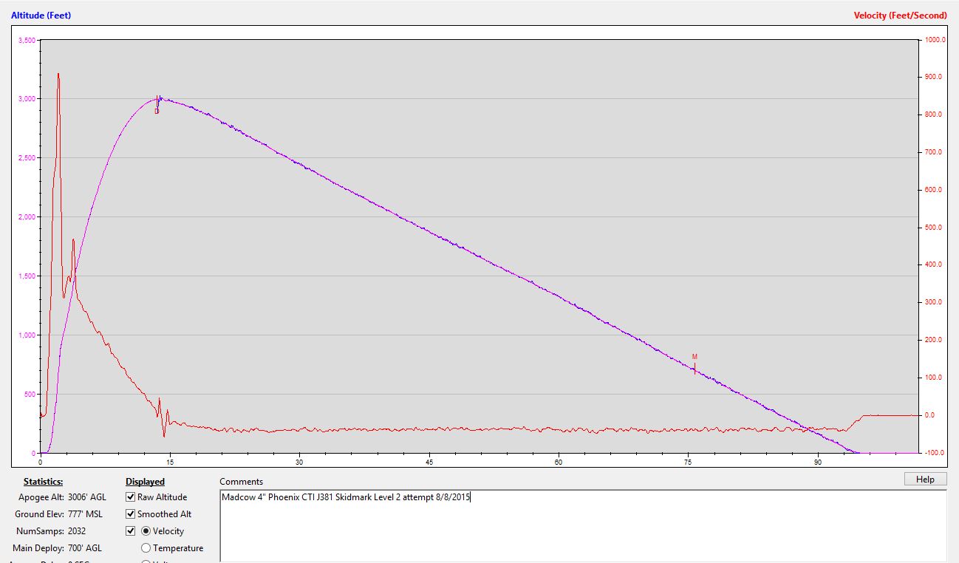Uncheck the Raw Altitude checkbox

coord(131,497)
